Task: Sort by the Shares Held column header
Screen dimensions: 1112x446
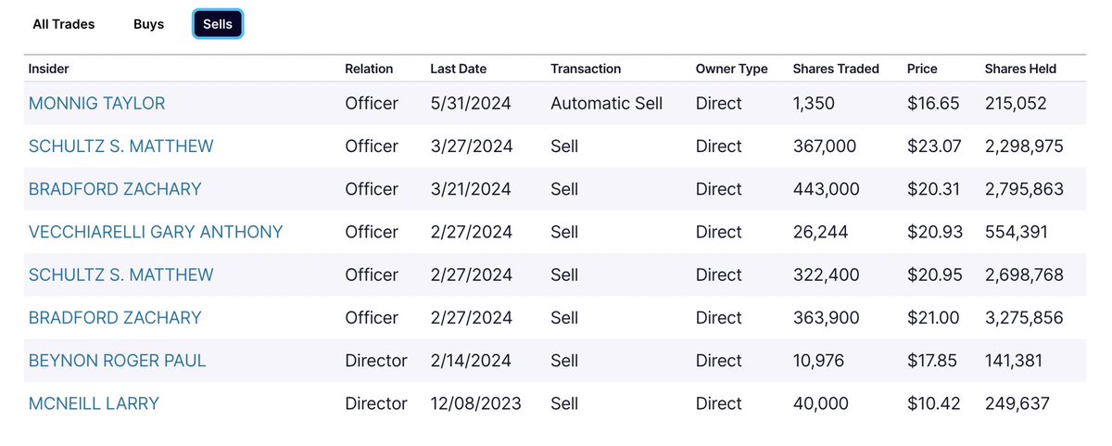Action: pyautogui.click(x=1020, y=69)
